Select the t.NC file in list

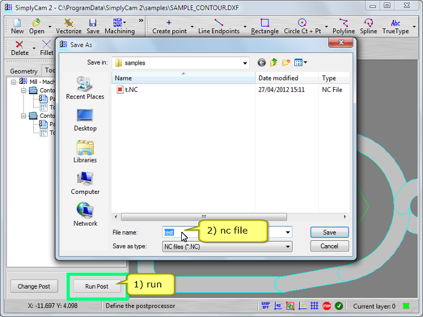point(131,89)
